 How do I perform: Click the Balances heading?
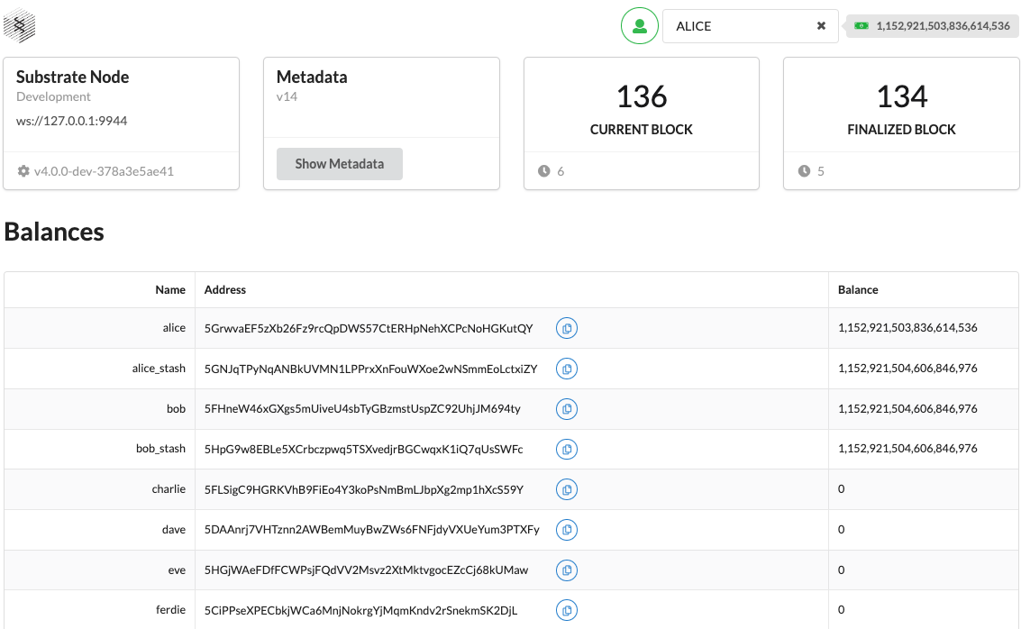coord(54,232)
